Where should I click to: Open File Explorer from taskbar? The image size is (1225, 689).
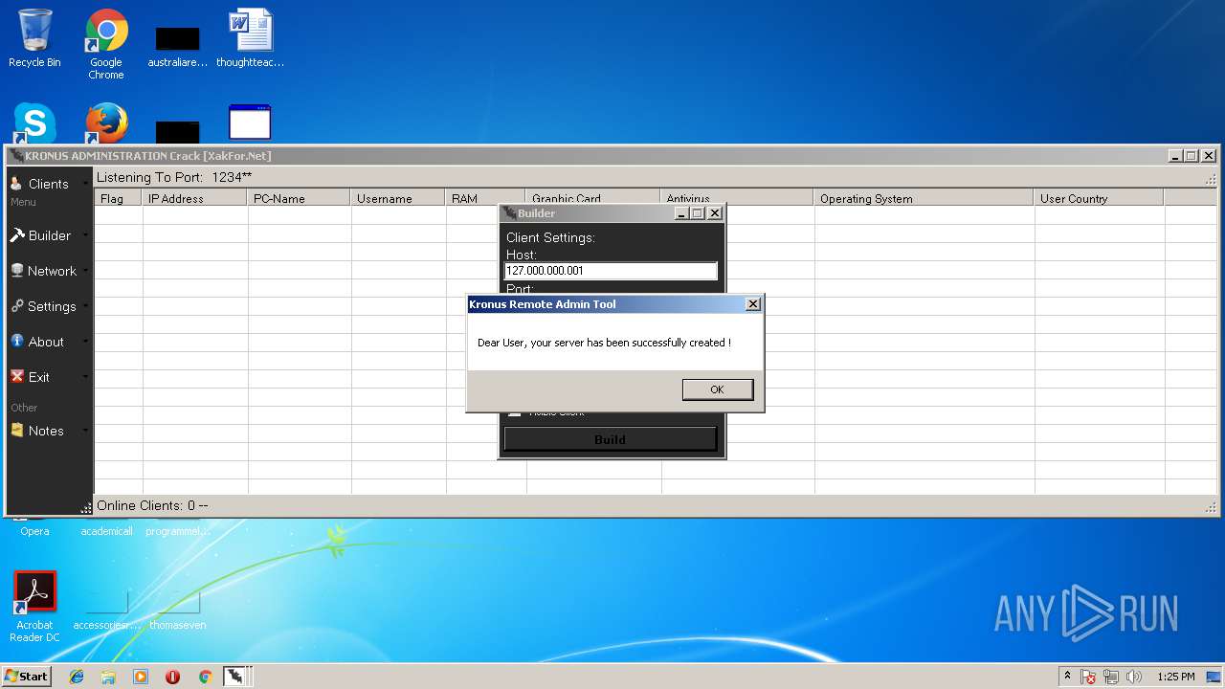click(108, 677)
